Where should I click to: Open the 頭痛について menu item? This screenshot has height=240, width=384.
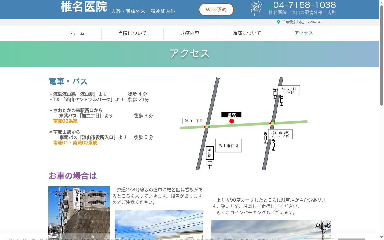[247, 33]
